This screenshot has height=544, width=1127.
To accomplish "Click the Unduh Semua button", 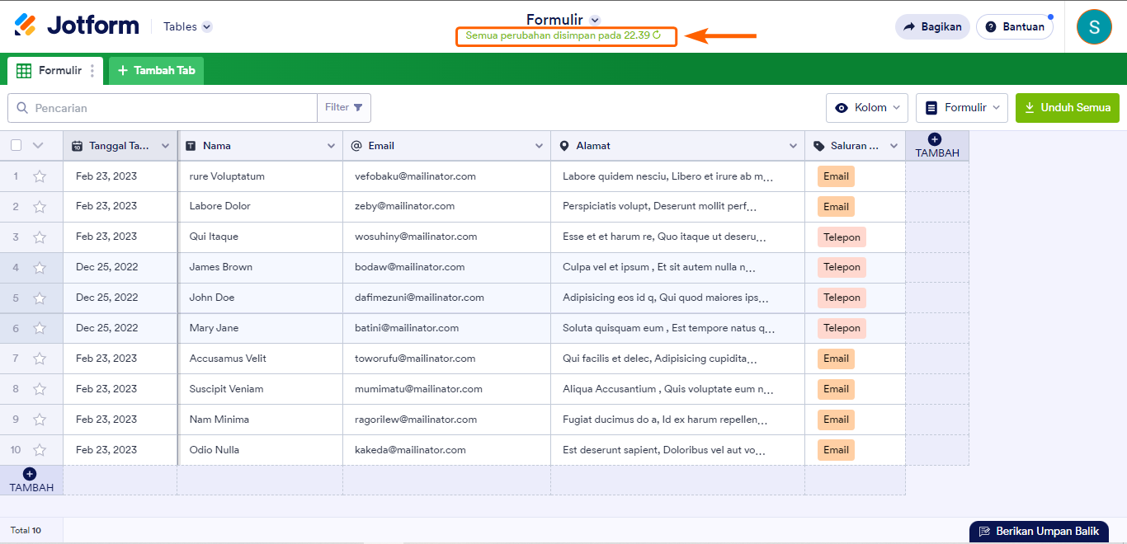I will (1067, 108).
